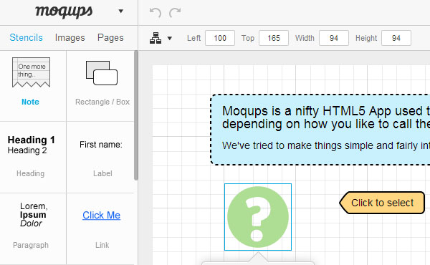Click the hierarchy arrange icon in the toolbar
Image resolution: width=430 pixels, height=265 pixels.
(156, 38)
